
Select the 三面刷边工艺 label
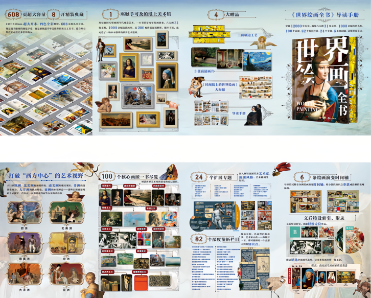click(247, 35)
